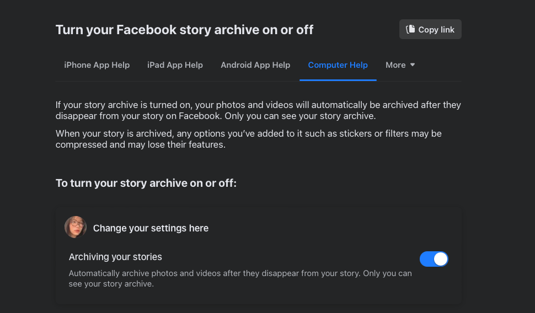This screenshot has height=313, width=535.
Task: Click the Change your settings here heading
Action: click(x=151, y=228)
